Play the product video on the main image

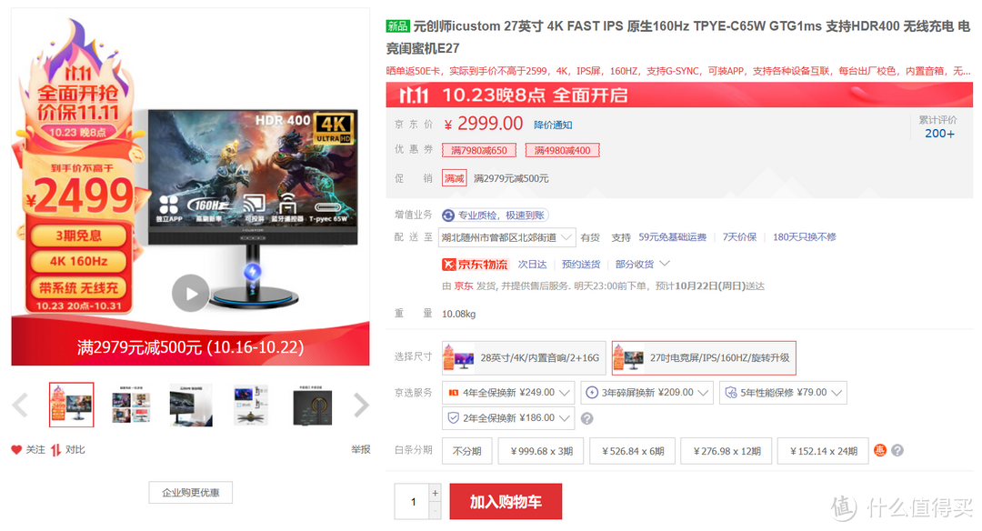point(190,293)
